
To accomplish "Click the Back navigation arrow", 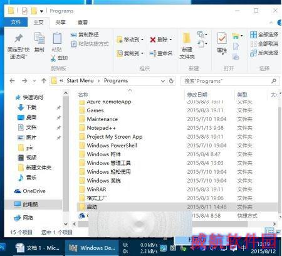I will coord(12,81).
